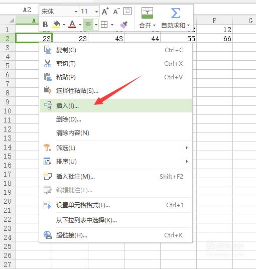Image resolution: width=256 pixels, height=269 pixels.
Task: Click the merge cells icon
Action: (x=147, y=13)
